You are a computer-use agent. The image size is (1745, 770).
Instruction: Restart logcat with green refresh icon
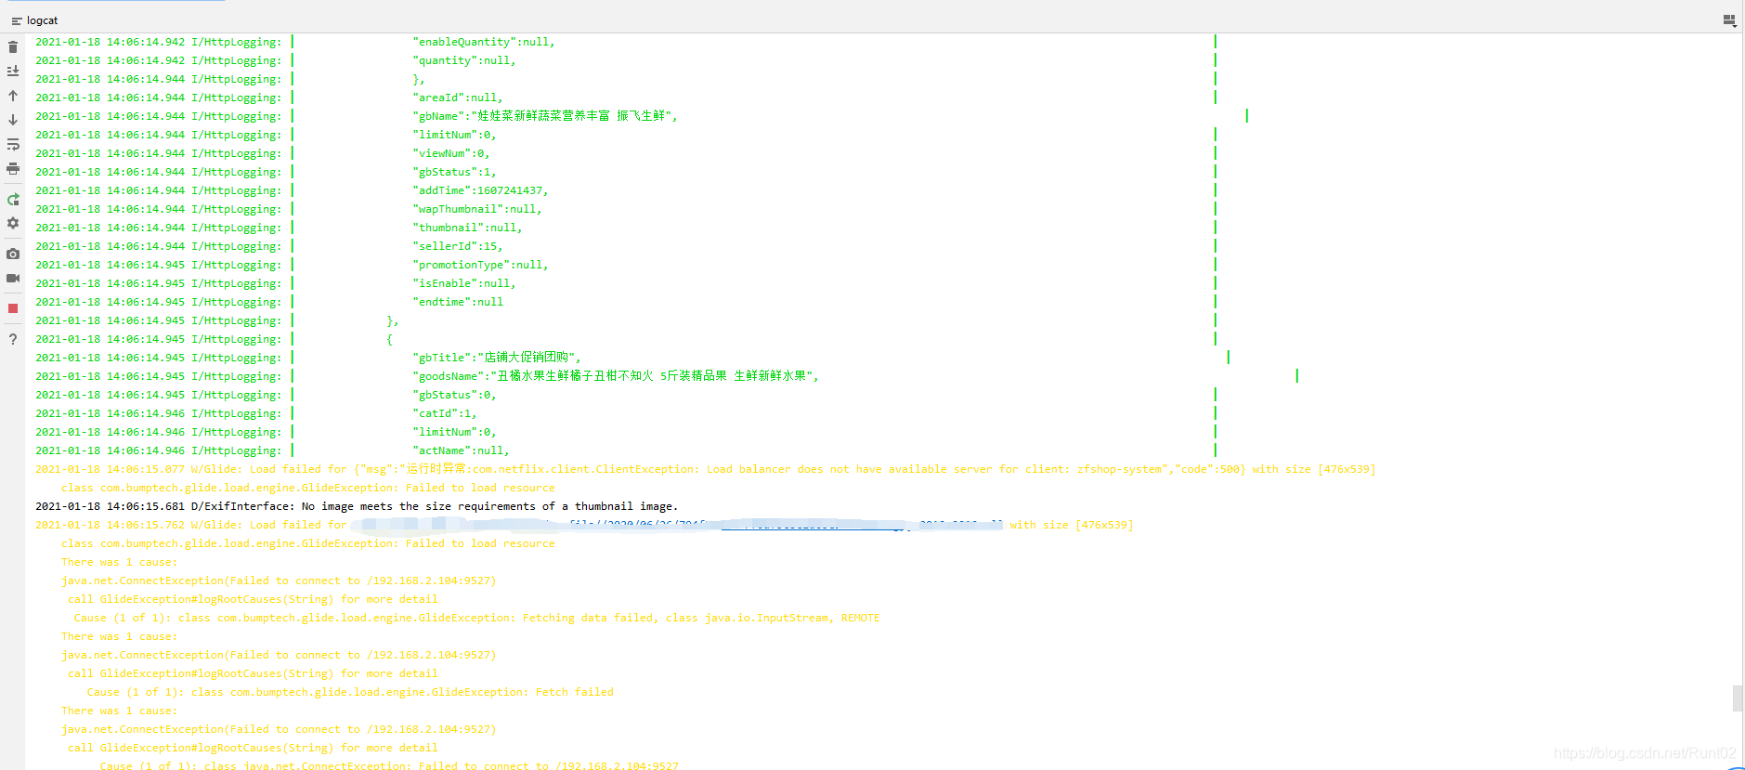point(13,199)
